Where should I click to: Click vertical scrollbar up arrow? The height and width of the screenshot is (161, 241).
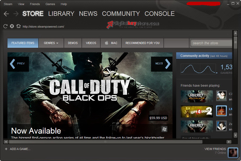[x=235, y=33]
